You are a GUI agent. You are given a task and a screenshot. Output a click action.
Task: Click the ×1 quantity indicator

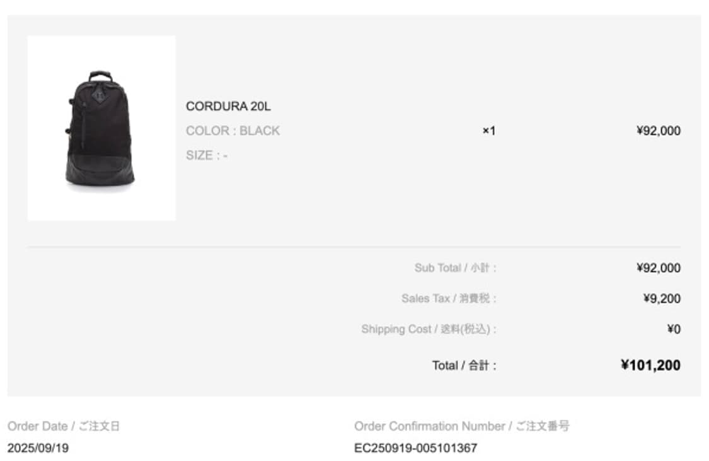pos(489,131)
